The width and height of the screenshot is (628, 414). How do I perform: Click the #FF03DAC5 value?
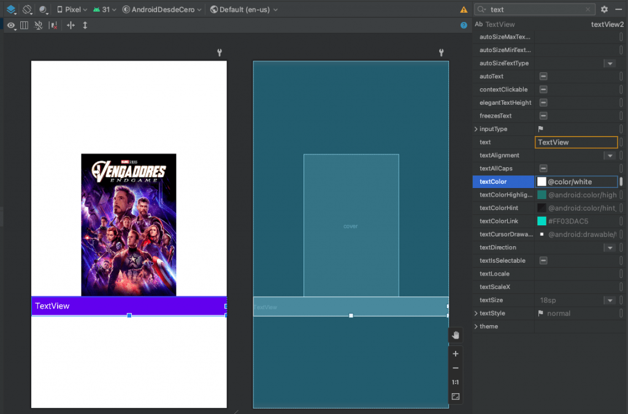point(568,221)
